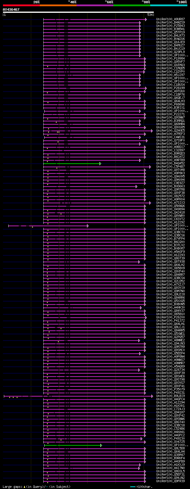Click the red 20% identity legend segment
Image resolution: width=190 pixels, height=489 pixels.
point(21,5)
